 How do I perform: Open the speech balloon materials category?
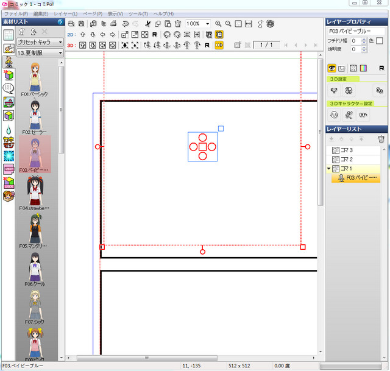[x=9, y=88]
